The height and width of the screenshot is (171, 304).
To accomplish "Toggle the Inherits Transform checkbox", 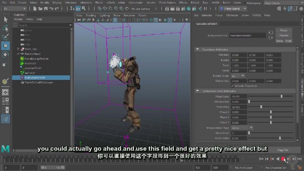I will 232,86.
